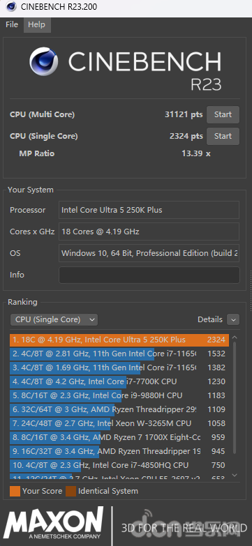The height and width of the screenshot is (546, 252).
Task: Click the Cinebench icon in title bar
Action: [x=11, y=6]
